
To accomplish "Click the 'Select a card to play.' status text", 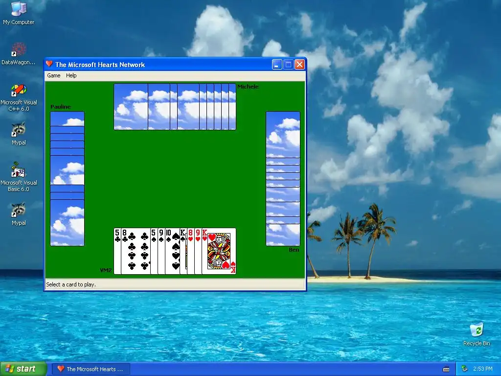I will click(x=71, y=284).
